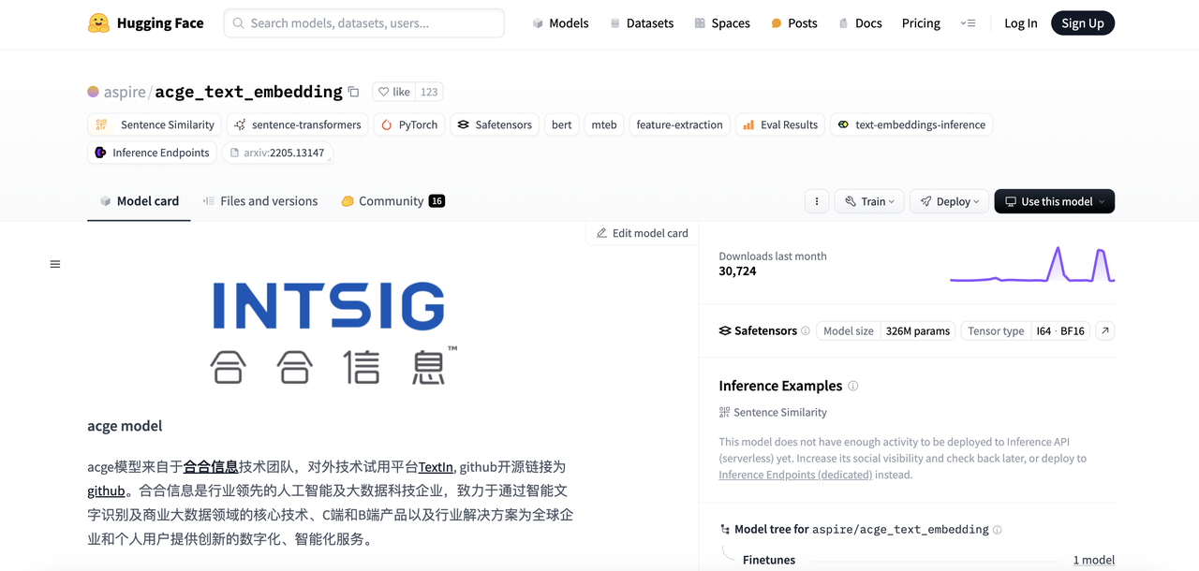1199x571 pixels.
Task: Focus the search models input field
Action: tap(364, 23)
